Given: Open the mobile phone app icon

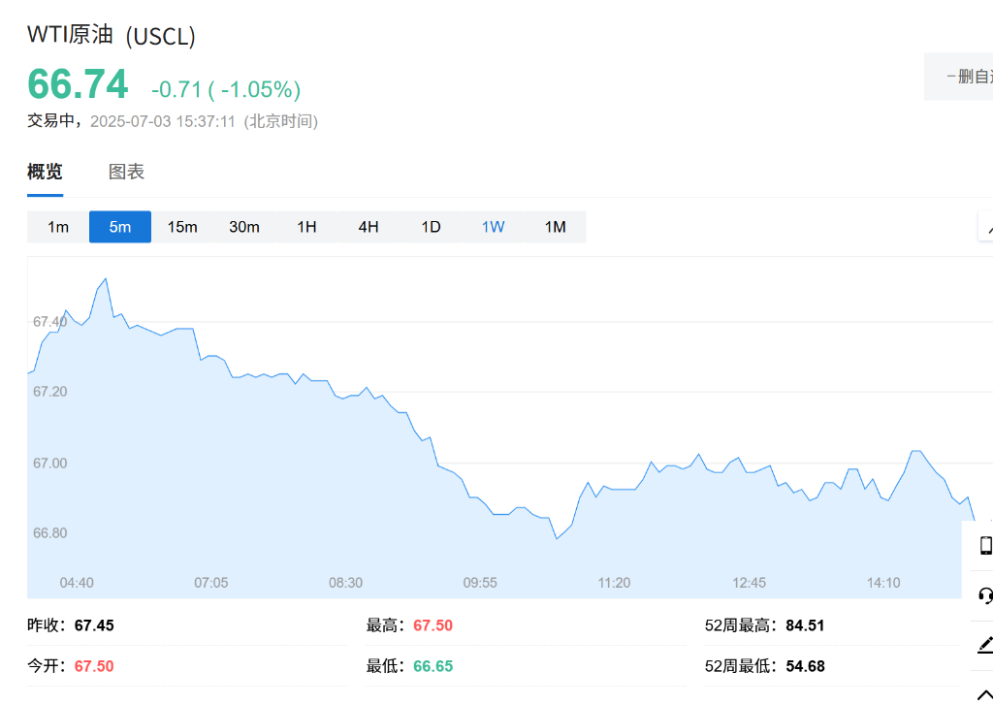Looking at the screenshot, I should point(985,545).
